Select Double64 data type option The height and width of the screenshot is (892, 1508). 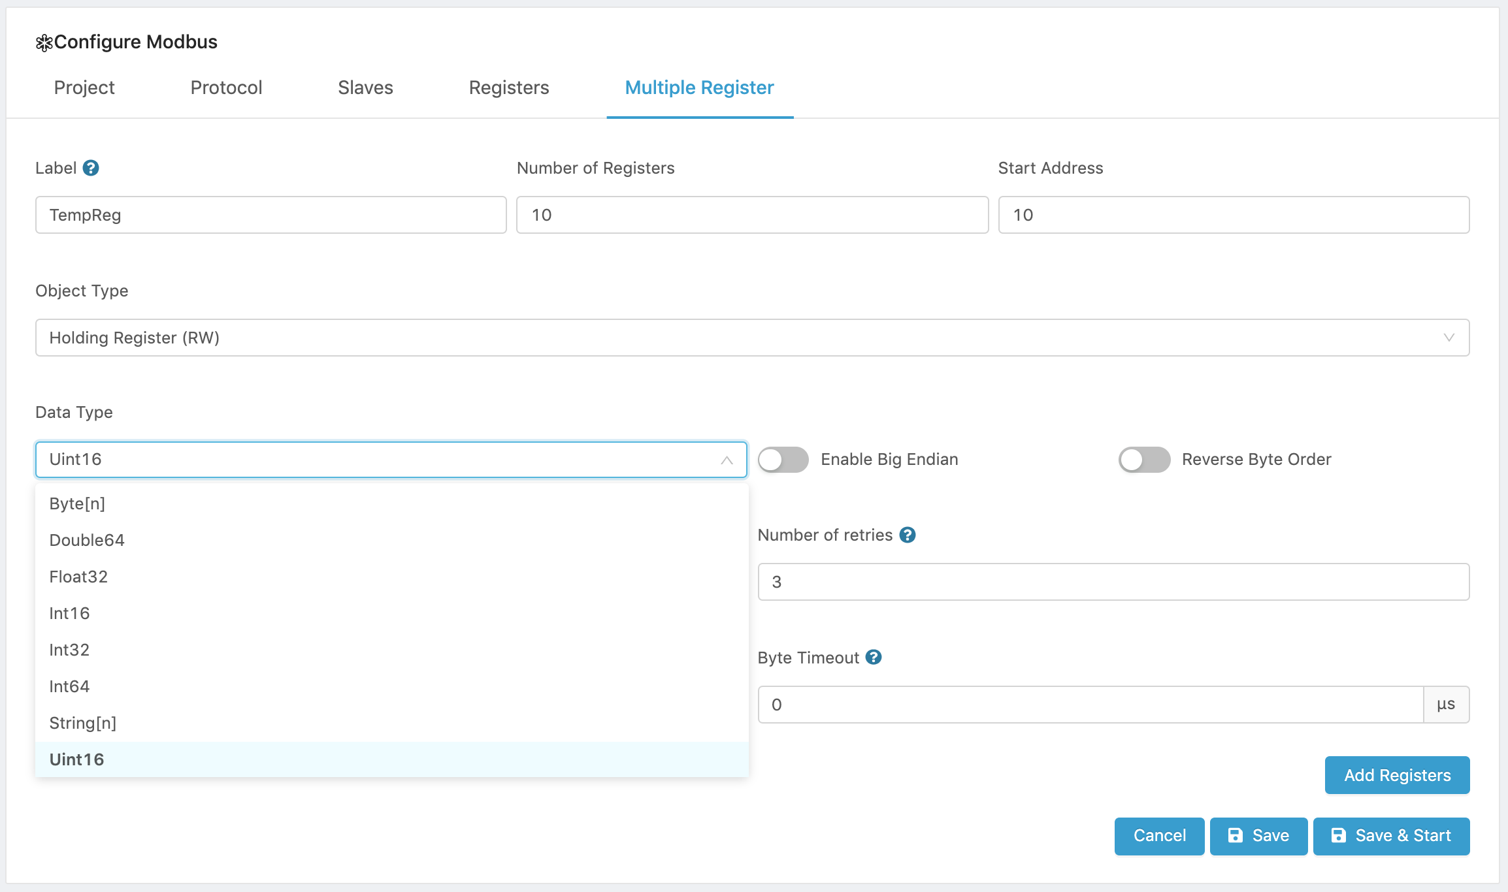coord(392,540)
